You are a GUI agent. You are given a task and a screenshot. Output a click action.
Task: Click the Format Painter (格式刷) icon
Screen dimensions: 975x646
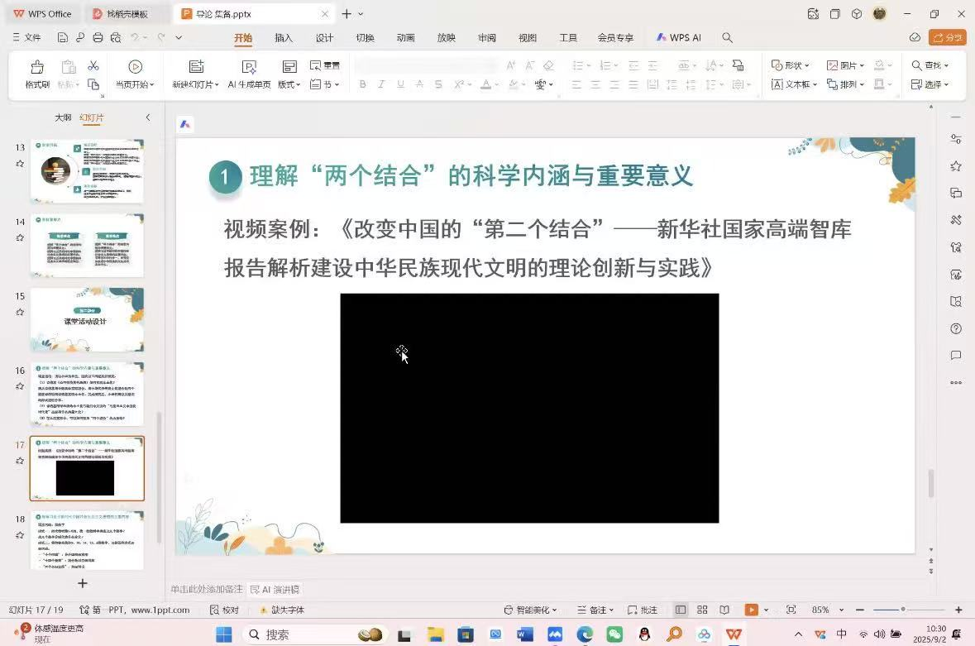click(36, 68)
